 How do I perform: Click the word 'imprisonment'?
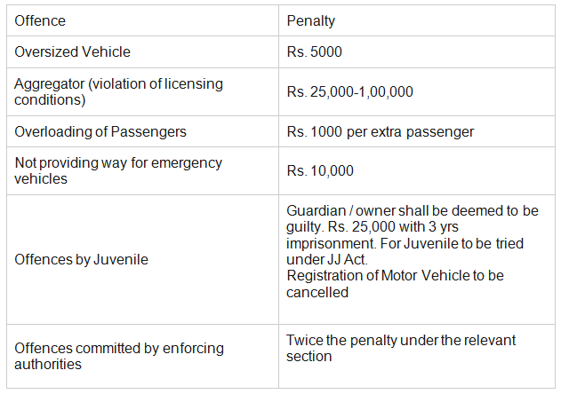tap(326, 242)
